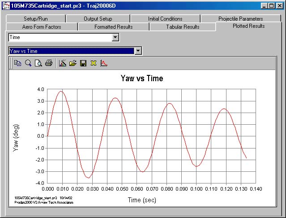This screenshot has width=286, height=218.
Task: Save the plot with floppy disk icon
Action: 83,63
